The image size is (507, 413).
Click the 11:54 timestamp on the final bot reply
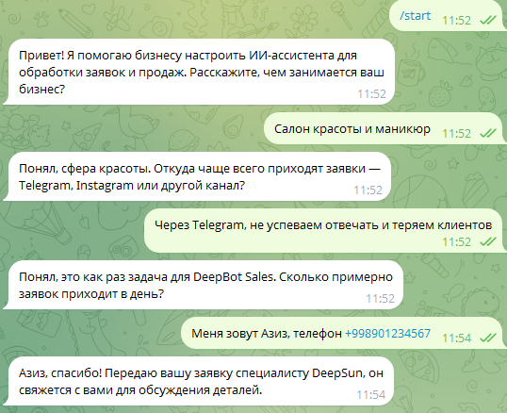(x=371, y=394)
